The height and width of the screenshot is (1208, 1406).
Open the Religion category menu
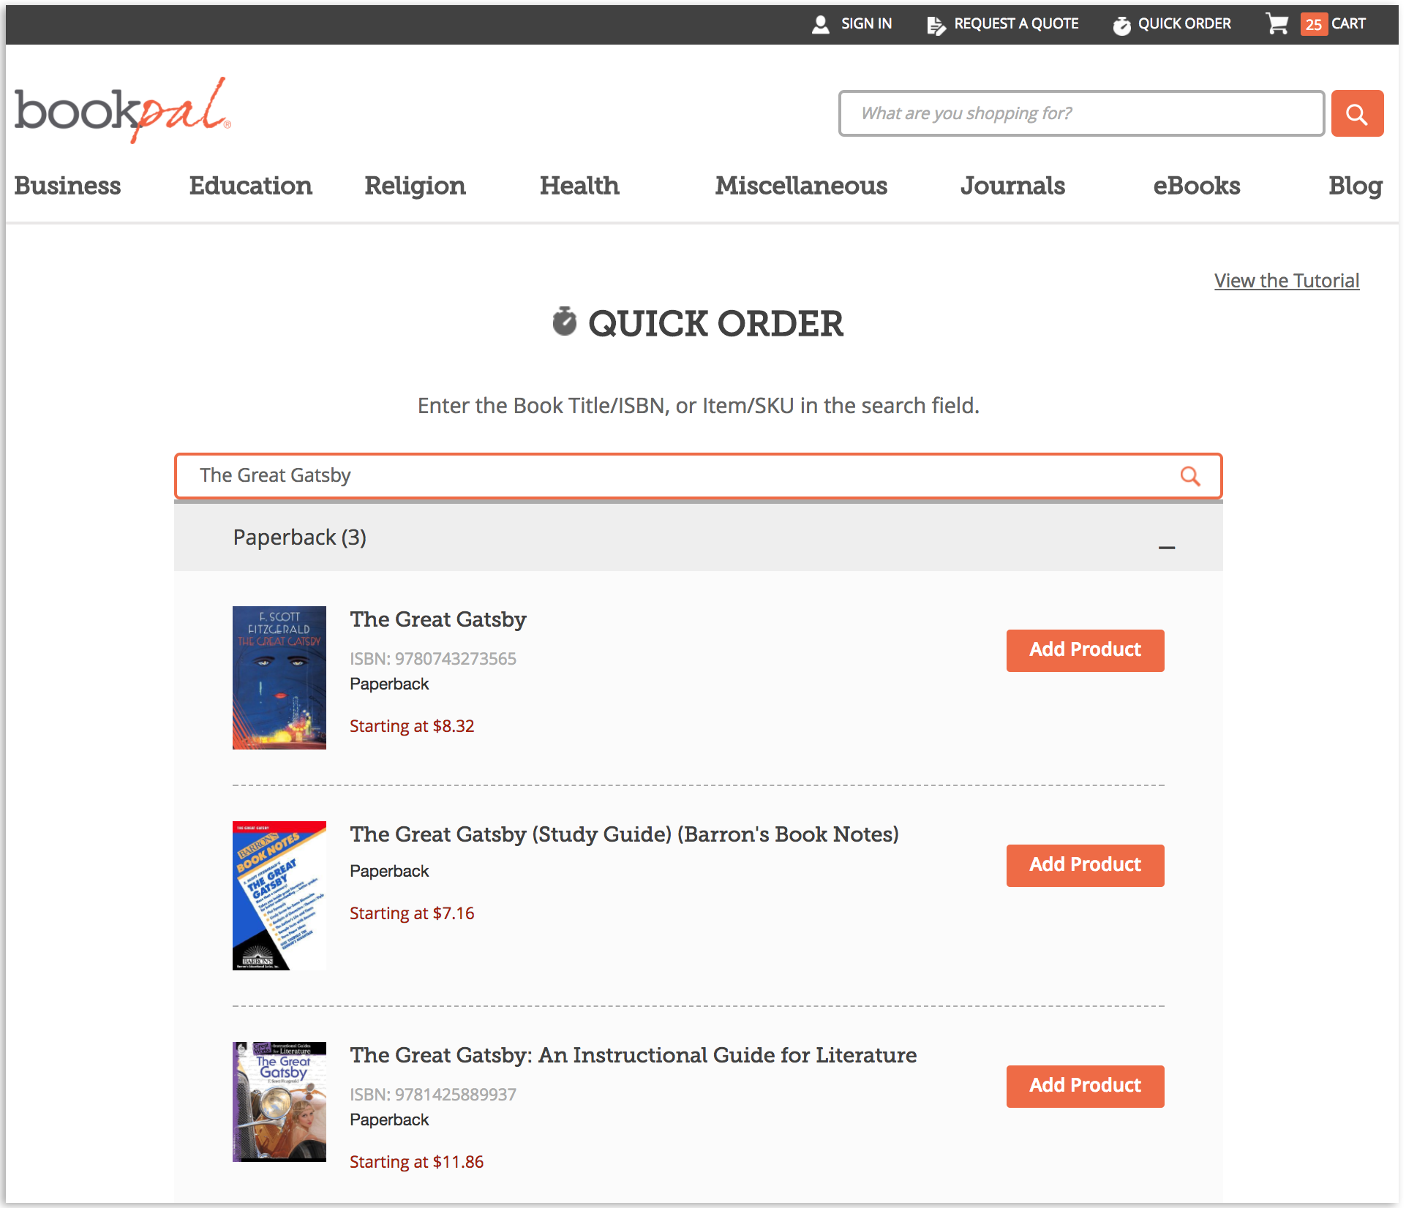415,186
